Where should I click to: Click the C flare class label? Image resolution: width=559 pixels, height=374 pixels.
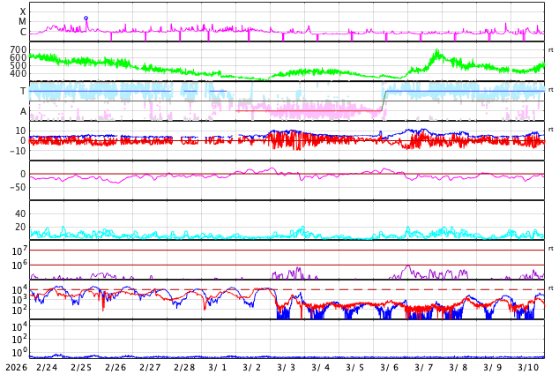(x=23, y=33)
